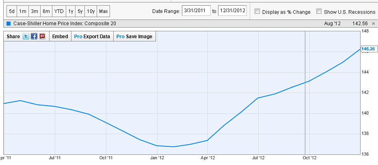Choose the 10y range
378x165 pixels.
point(91,11)
